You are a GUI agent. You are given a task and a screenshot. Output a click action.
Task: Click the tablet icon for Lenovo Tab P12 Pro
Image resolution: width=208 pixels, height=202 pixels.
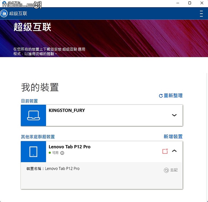[34, 151]
